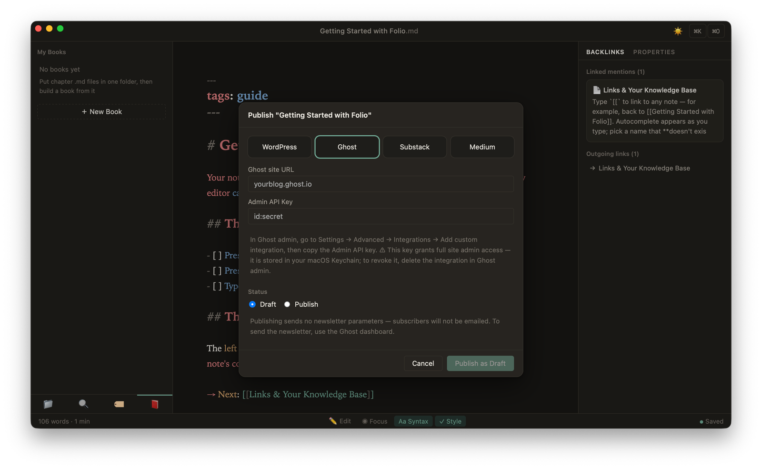Image resolution: width=762 pixels, height=469 pixels.
Task: Follow the Next wikilink in the editor
Action: pos(308,394)
